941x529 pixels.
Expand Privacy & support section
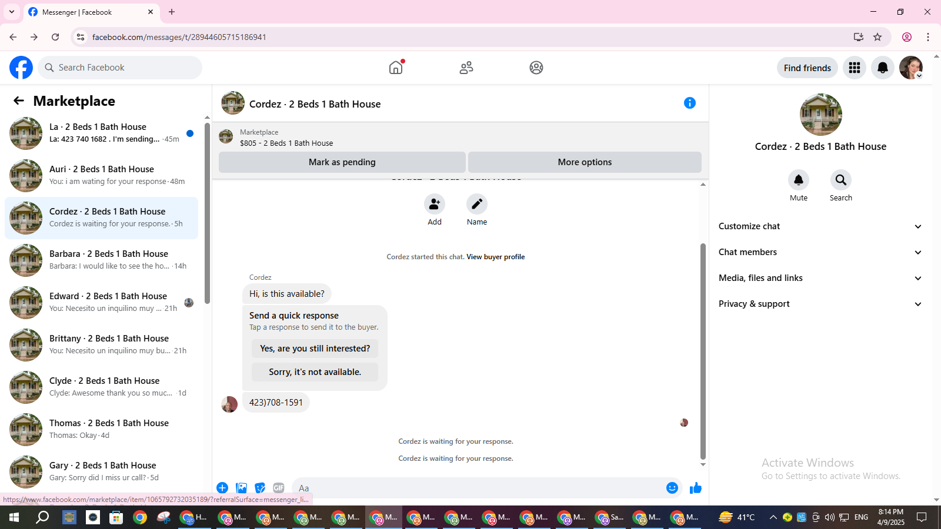click(x=820, y=304)
